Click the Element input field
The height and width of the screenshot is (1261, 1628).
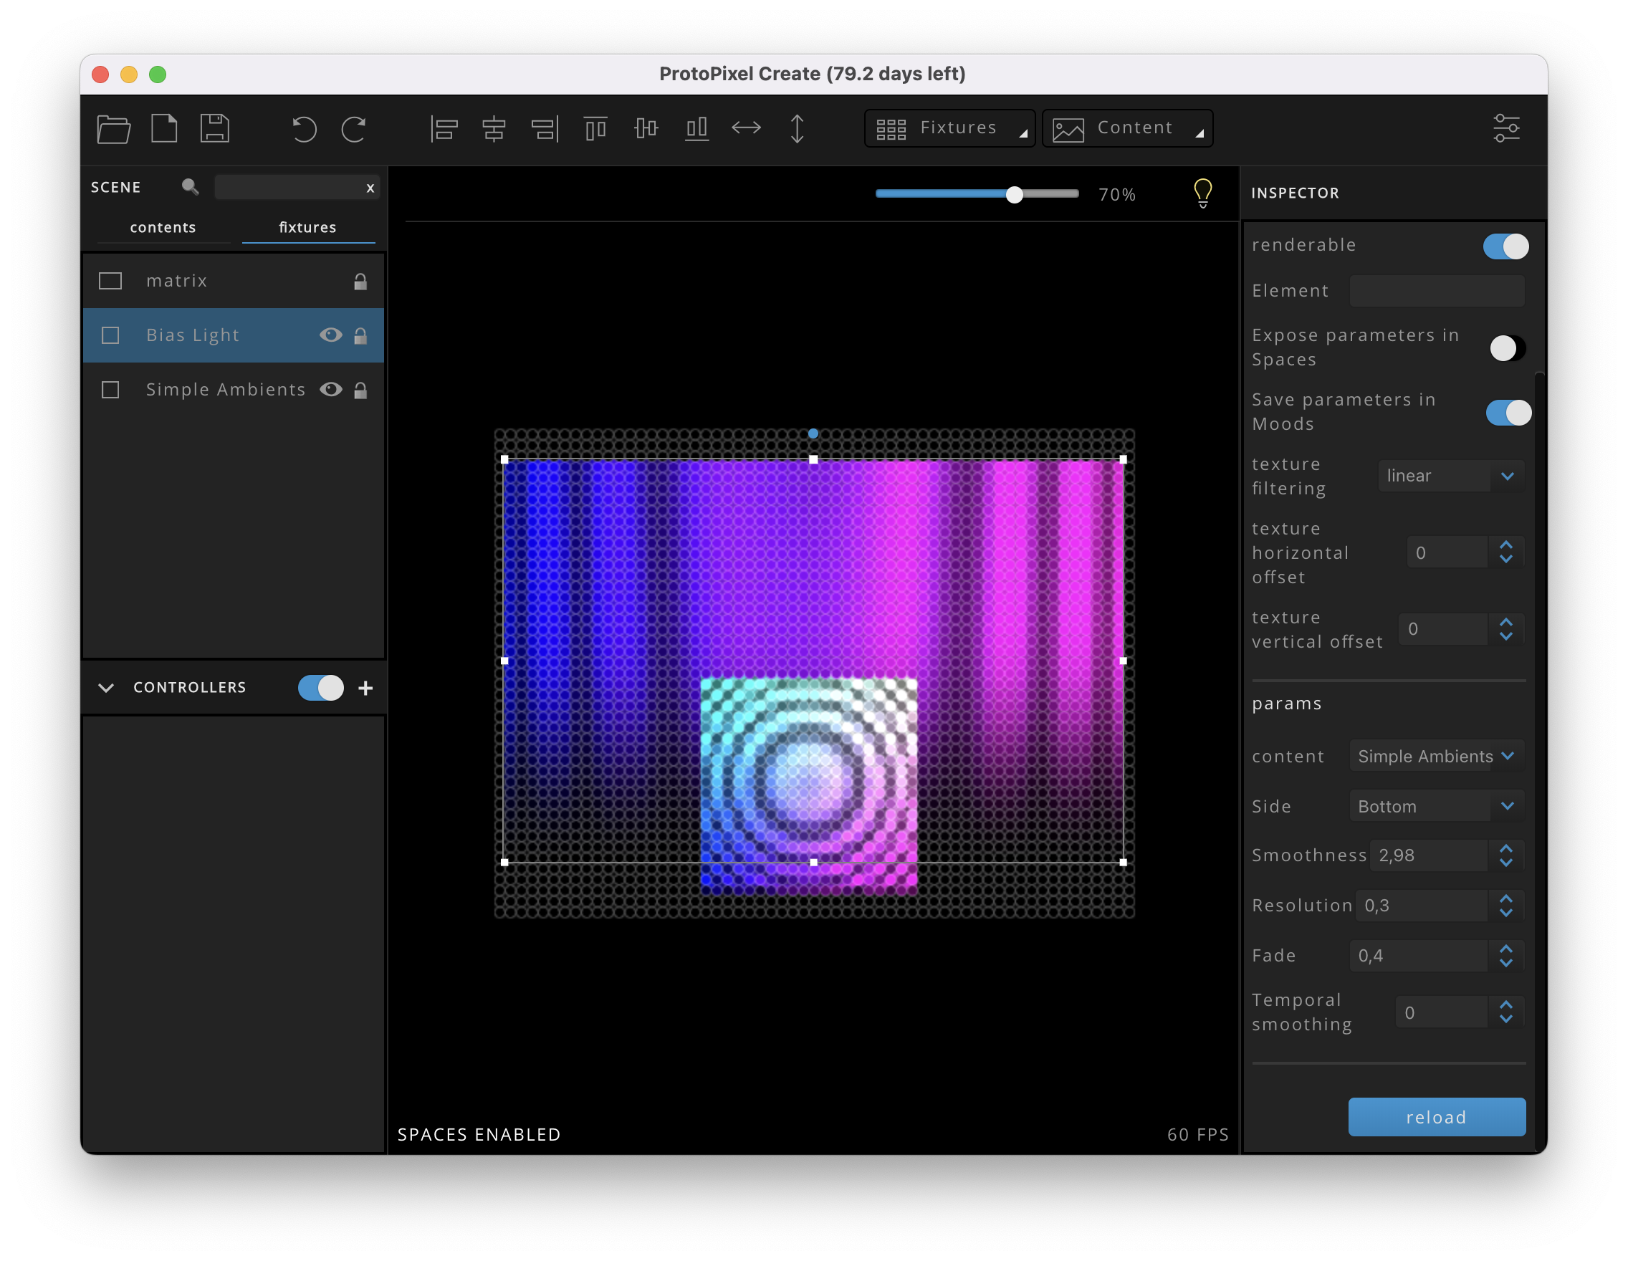(x=1437, y=291)
